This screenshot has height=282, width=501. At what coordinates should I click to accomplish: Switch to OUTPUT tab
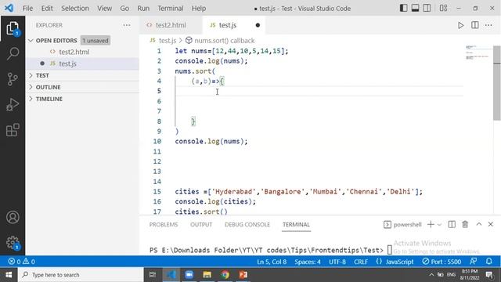[x=201, y=225]
